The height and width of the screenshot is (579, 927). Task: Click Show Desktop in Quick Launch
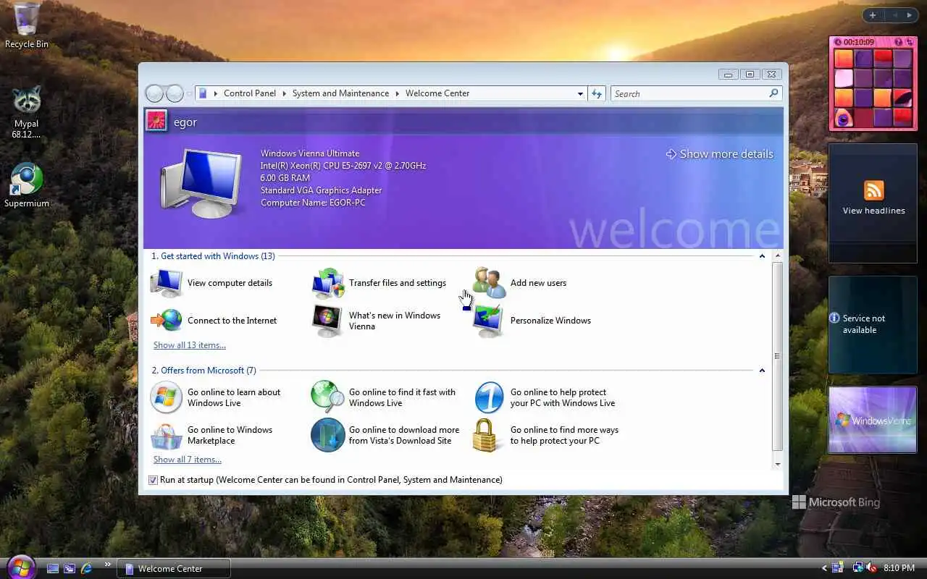pos(53,569)
